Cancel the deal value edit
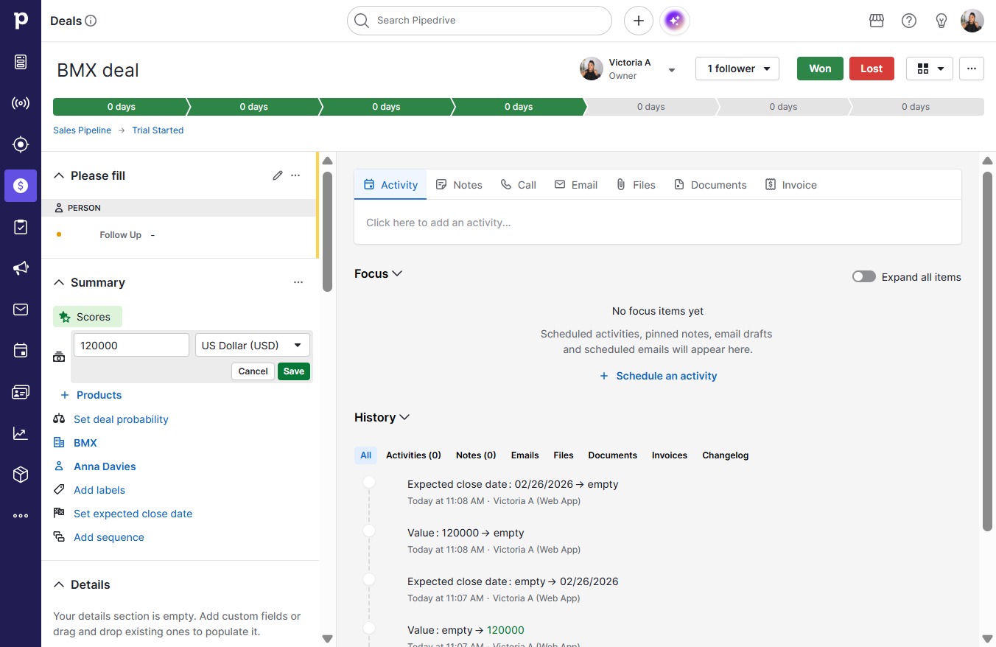The image size is (996, 647). tap(253, 371)
